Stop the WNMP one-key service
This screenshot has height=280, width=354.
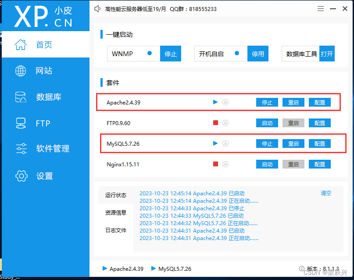click(171, 54)
